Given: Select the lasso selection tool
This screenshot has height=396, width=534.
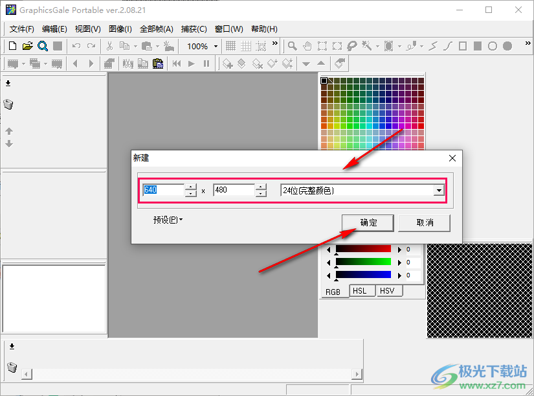Looking at the screenshot, I should point(352,46).
